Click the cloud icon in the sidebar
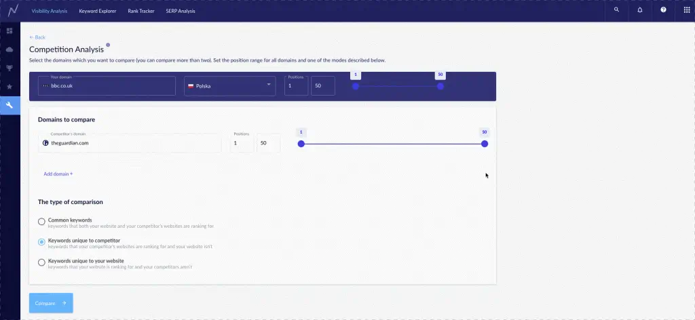The width and height of the screenshot is (695, 320). [10, 49]
